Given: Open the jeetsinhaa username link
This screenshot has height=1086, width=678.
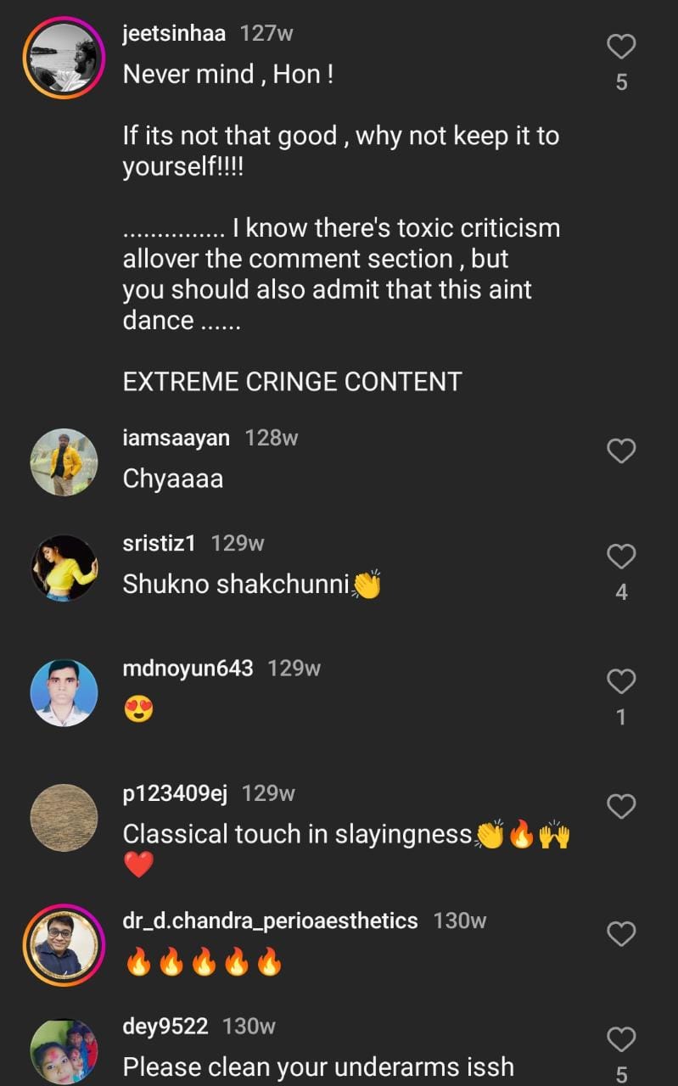Looking at the screenshot, I should [x=172, y=33].
